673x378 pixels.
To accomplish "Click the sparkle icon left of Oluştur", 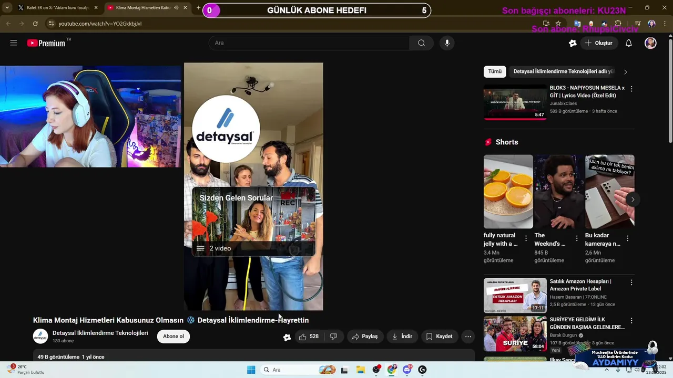I will (x=573, y=43).
